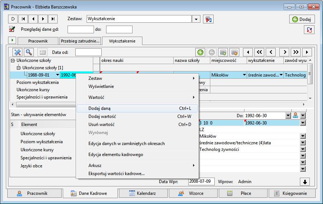Select Edycja elementu kadrowego
This screenshot has width=323, height=204.
(137, 155)
